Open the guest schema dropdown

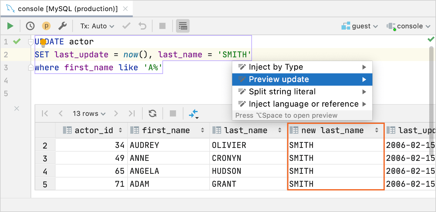coord(360,26)
